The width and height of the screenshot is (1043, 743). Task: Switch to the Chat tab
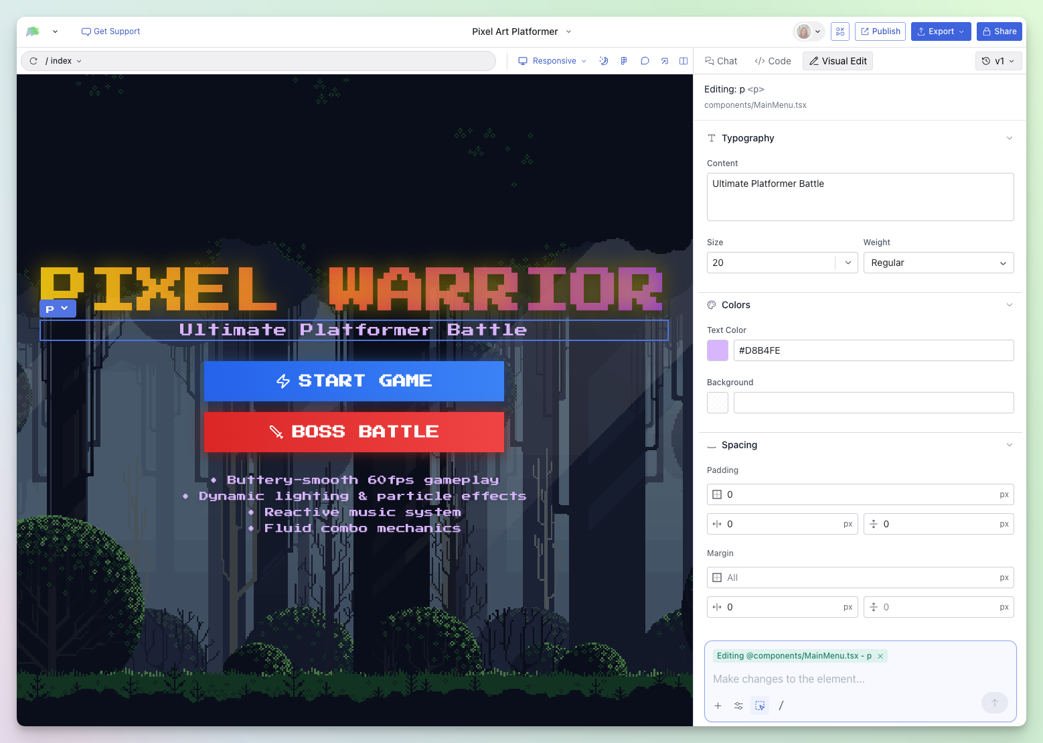click(721, 61)
